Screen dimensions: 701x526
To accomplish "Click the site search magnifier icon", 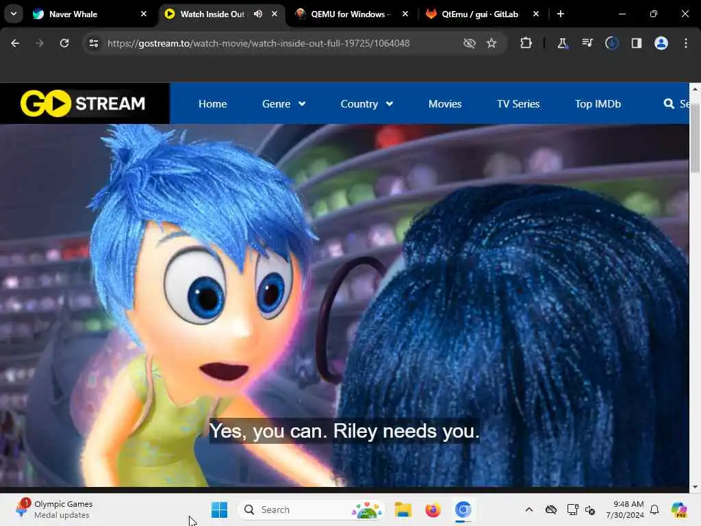I will click(x=669, y=104).
